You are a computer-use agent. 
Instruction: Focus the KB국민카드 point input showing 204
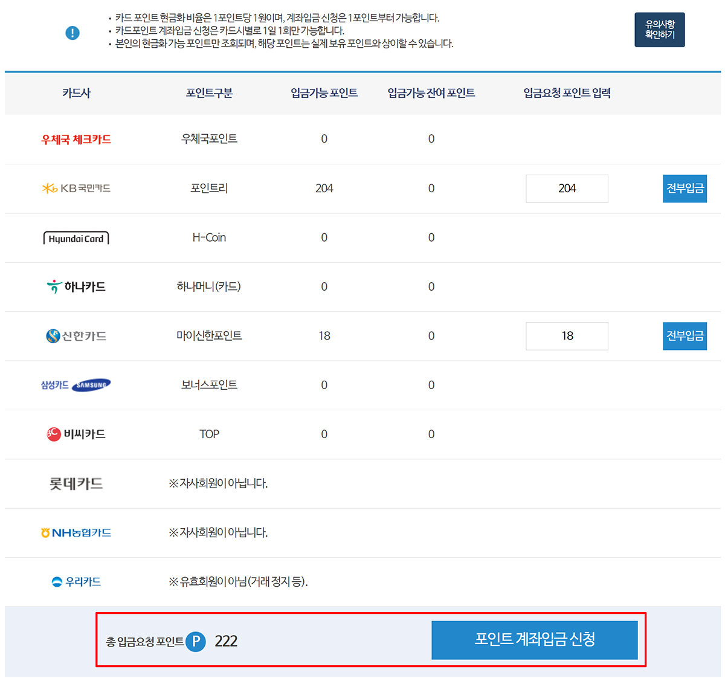click(567, 189)
